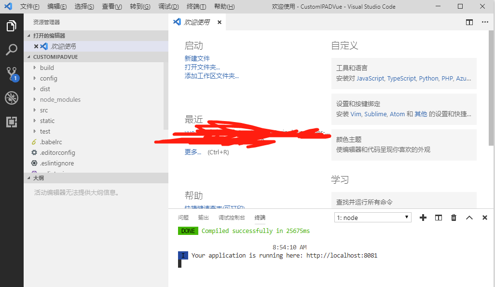Split the terminal panel
This screenshot has height=287, width=495.
439,218
